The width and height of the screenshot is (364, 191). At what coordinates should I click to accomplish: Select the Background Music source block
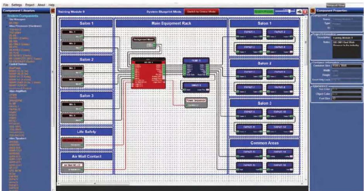coord(143,43)
